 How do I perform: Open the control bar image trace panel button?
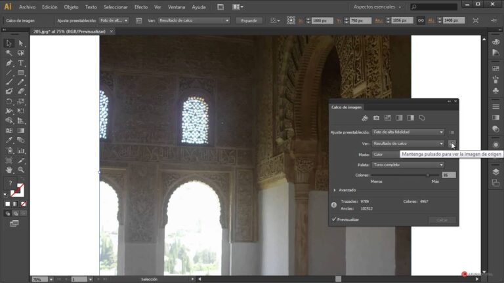click(x=139, y=20)
